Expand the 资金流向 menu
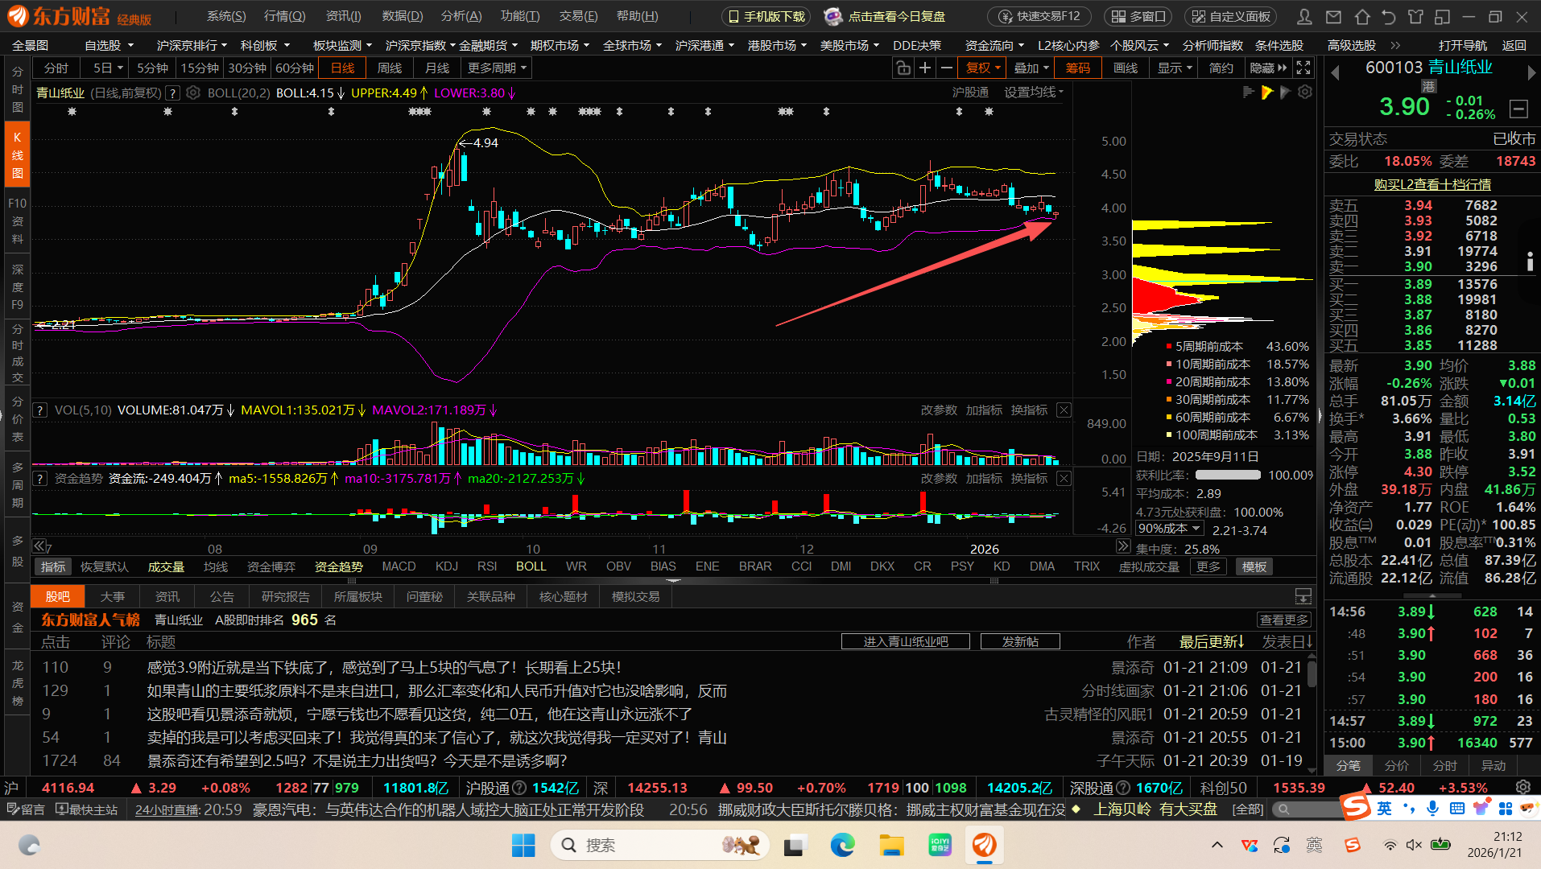Screen dimensions: 1541x869 994,45
